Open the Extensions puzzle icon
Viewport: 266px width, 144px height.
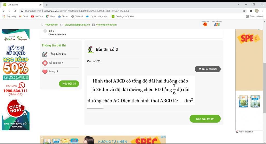point(251,11)
